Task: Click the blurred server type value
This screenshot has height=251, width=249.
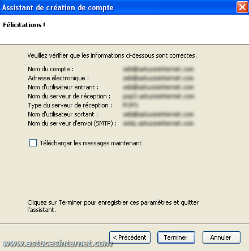Action: click(130, 105)
